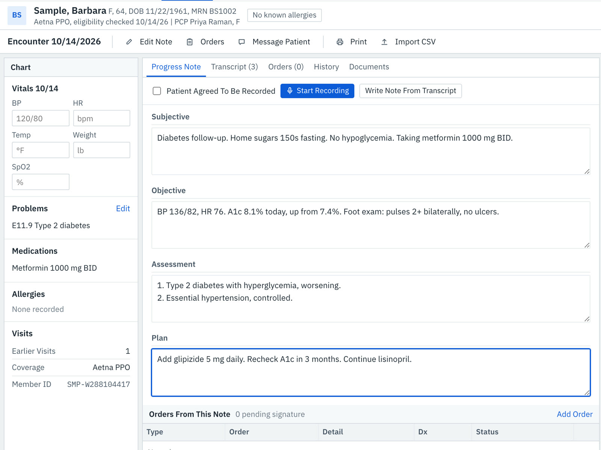Click the Metformin 1000 mg BID medication
Viewport: 601px width, 450px height.
click(x=54, y=268)
